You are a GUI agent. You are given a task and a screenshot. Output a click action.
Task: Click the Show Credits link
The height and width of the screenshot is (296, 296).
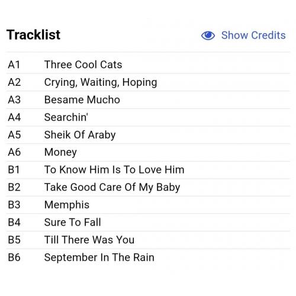pos(253,36)
